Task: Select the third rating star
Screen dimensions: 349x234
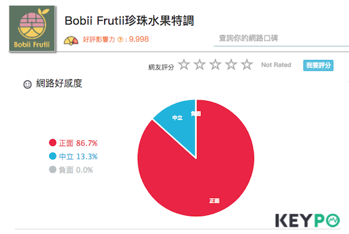Action: (216, 64)
